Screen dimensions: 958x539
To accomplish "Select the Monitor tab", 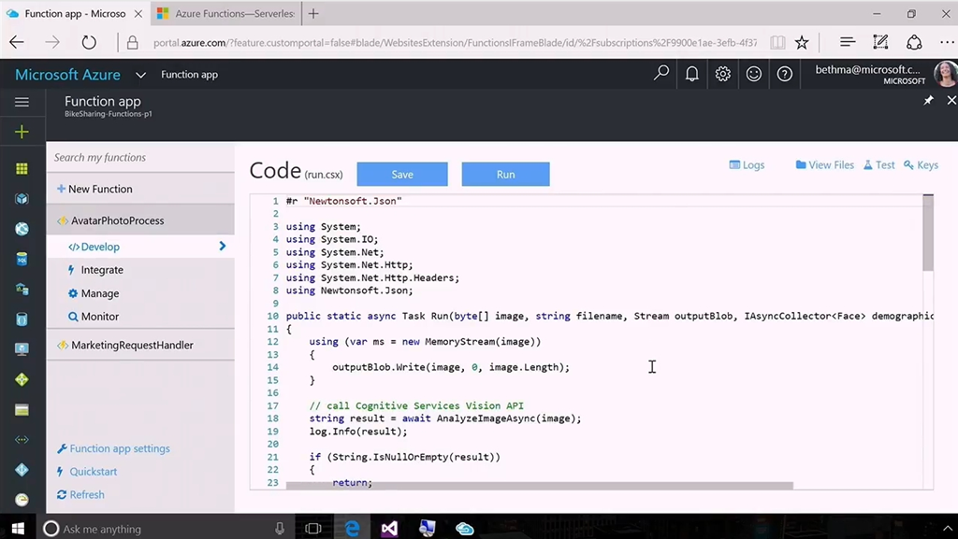I will 99,317.
